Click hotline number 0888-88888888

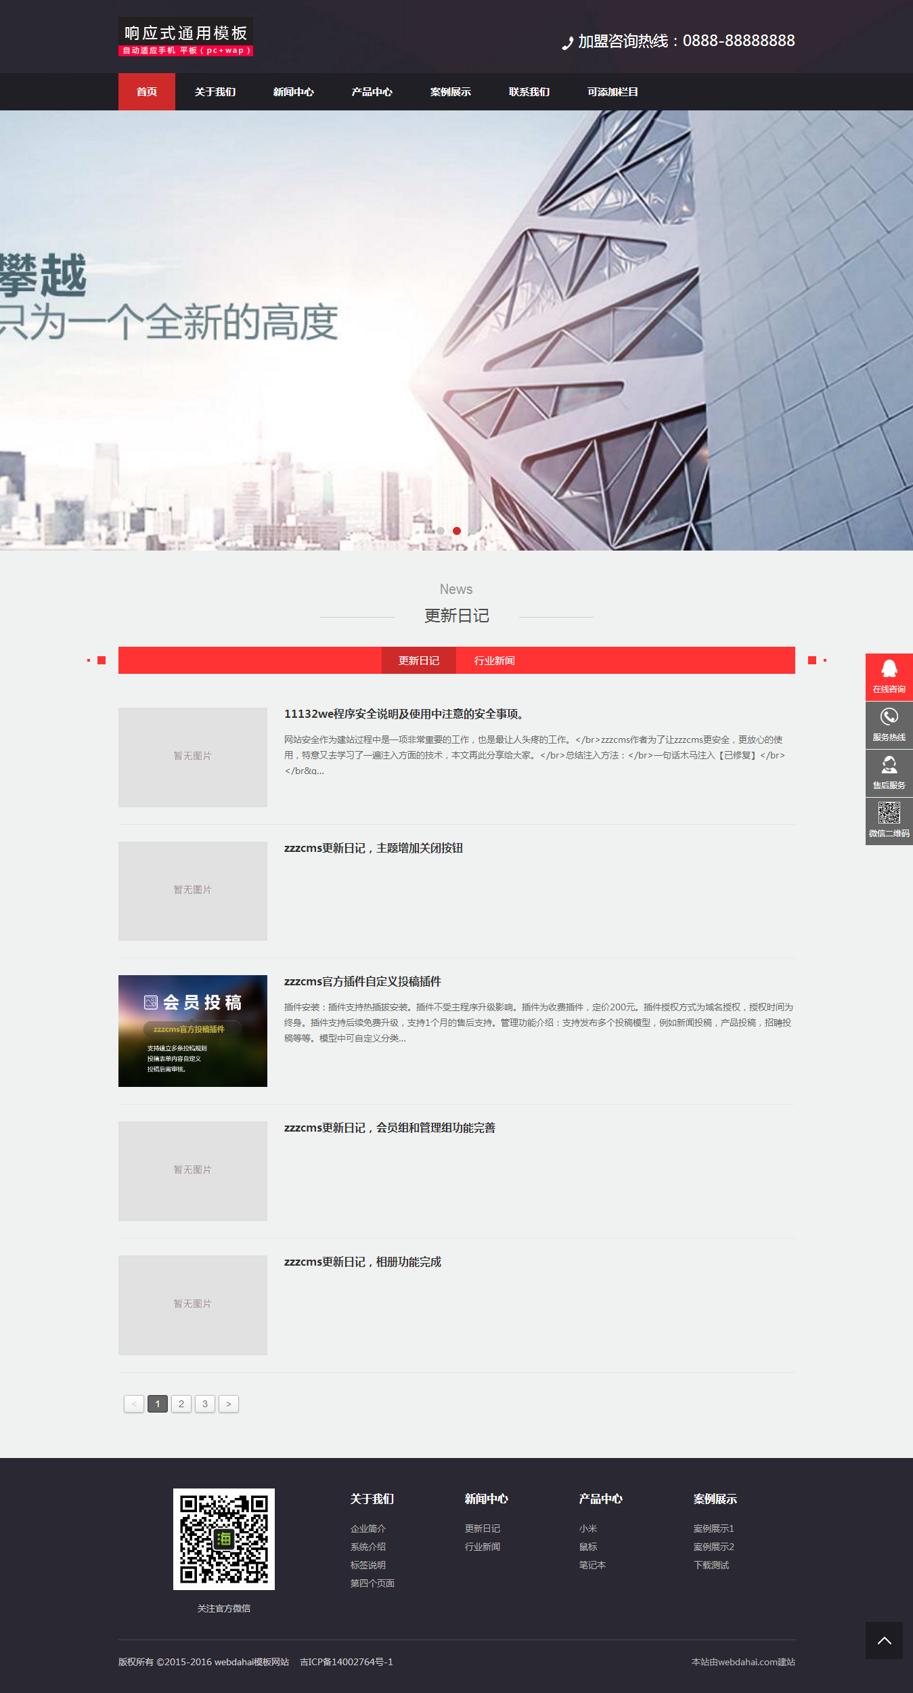click(x=739, y=41)
